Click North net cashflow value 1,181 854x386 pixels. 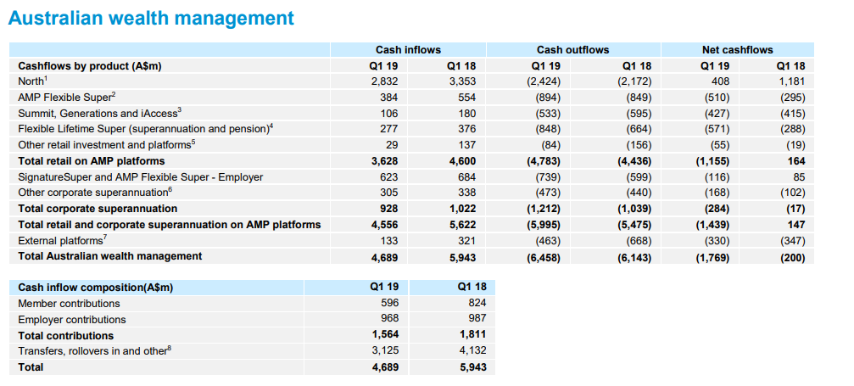coord(791,81)
